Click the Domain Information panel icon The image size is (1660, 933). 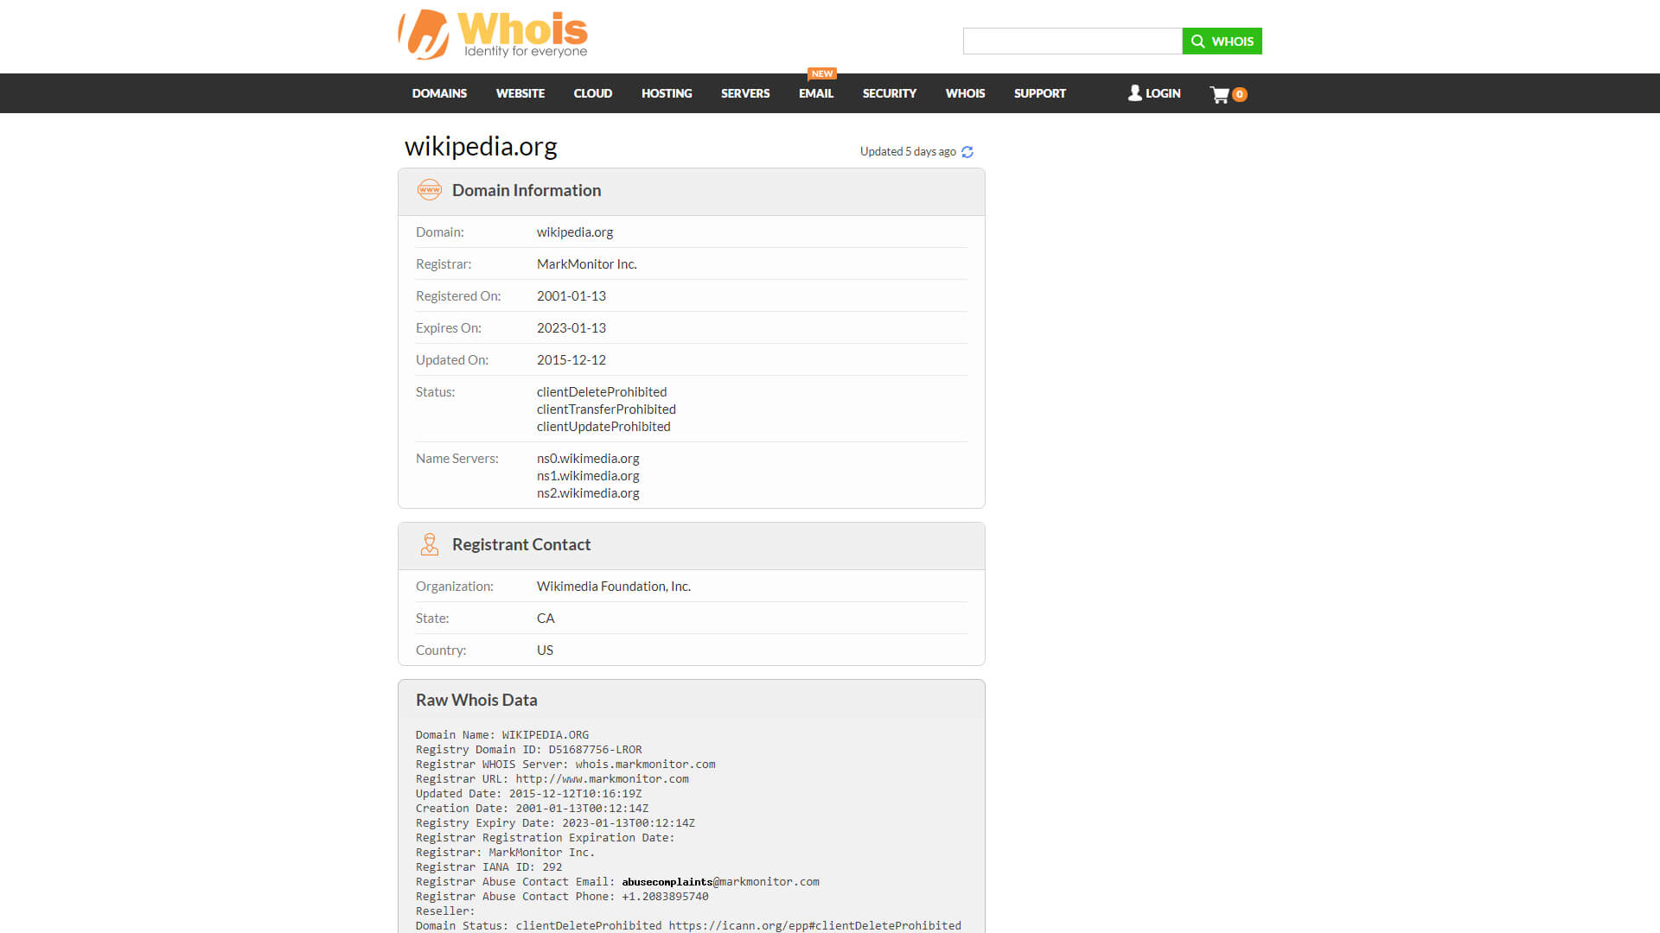tap(429, 190)
